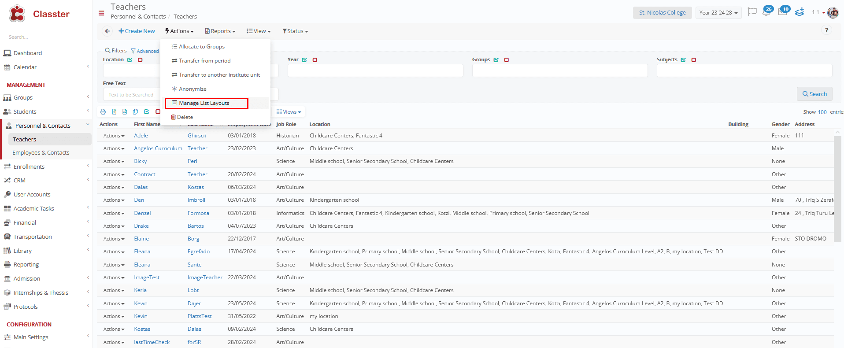Select all for Year filter (green check)
The width and height of the screenshot is (844, 348).
pos(304,60)
